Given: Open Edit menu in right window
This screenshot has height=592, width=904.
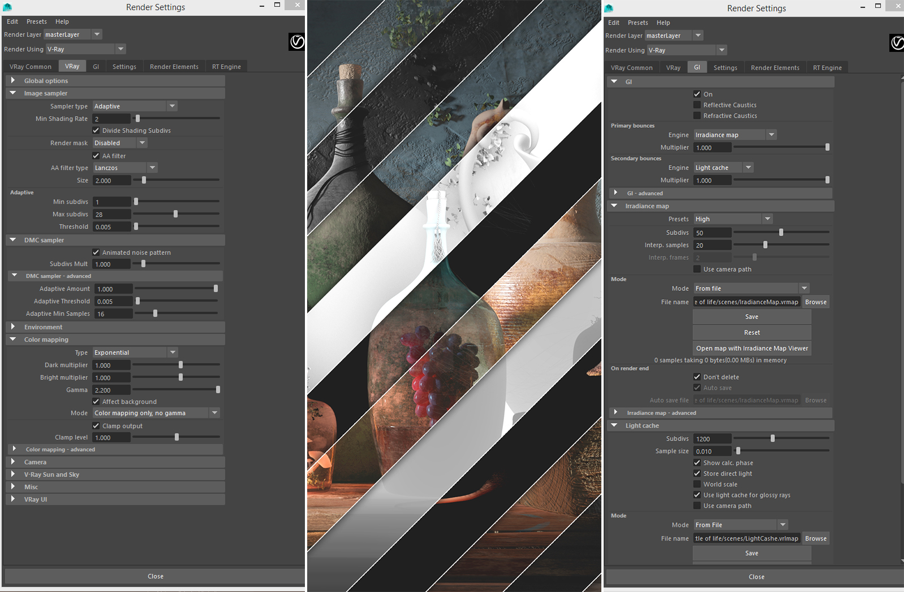Looking at the screenshot, I should pyautogui.click(x=614, y=23).
